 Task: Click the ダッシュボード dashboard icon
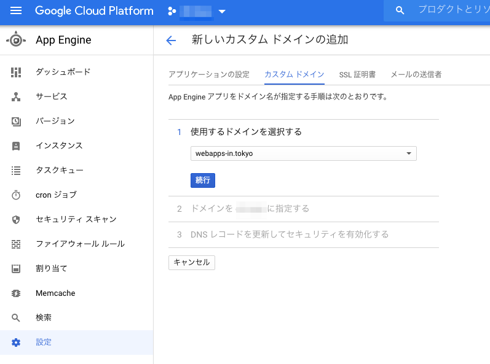click(16, 72)
